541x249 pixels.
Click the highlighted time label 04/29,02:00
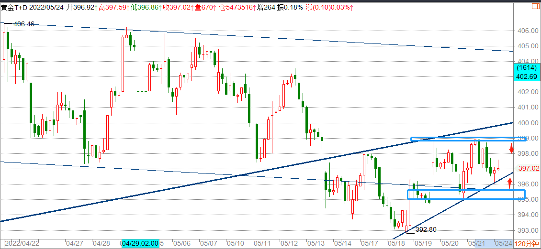tap(140, 243)
